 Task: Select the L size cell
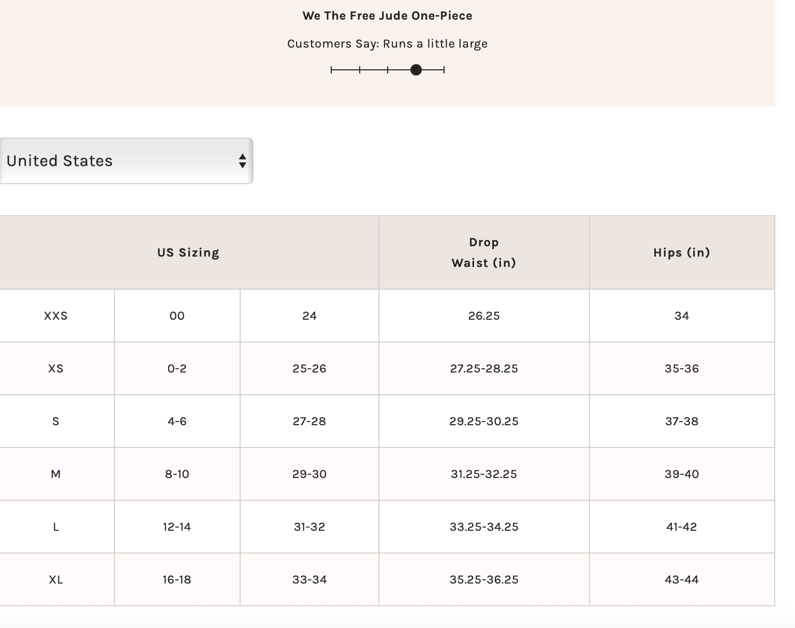(56, 527)
